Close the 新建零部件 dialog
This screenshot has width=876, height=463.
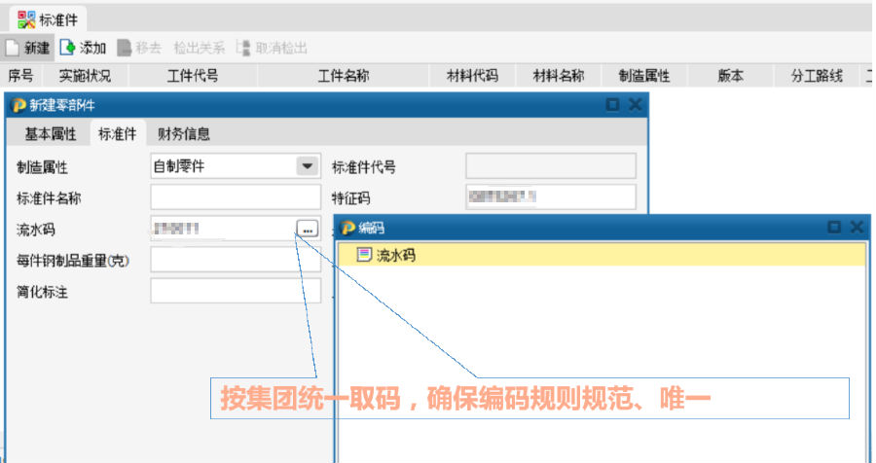(636, 104)
